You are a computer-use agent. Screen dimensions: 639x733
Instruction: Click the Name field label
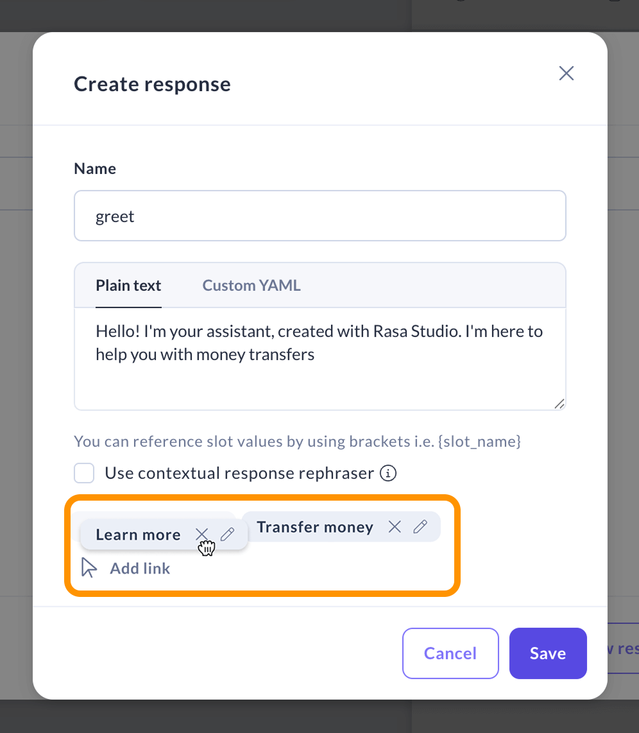point(95,169)
